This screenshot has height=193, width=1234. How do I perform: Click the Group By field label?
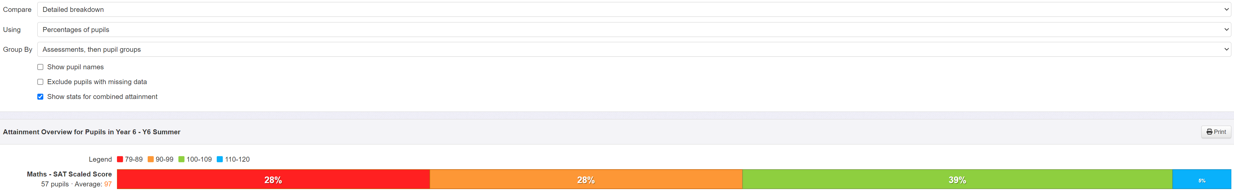(18, 49)
